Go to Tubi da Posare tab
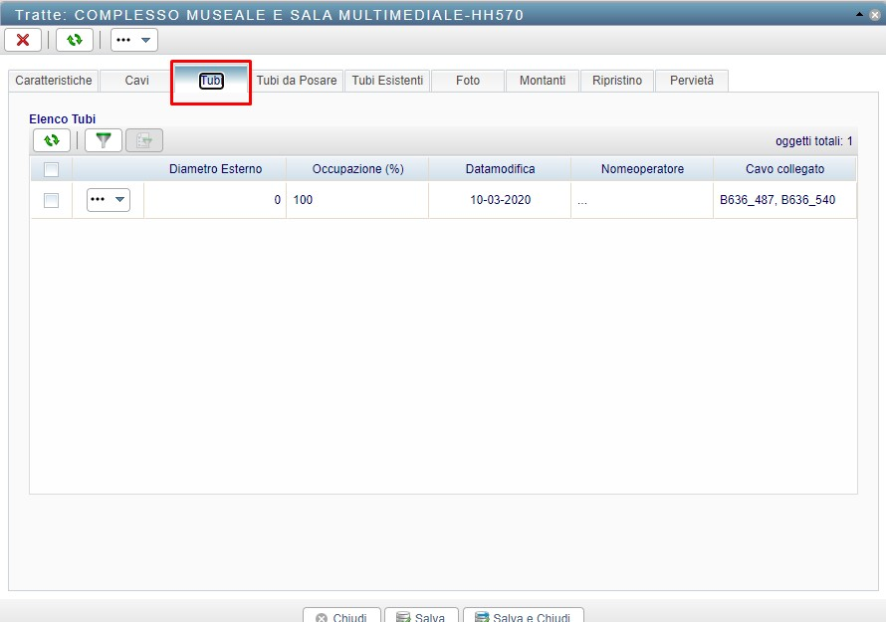 pos(297,81)
